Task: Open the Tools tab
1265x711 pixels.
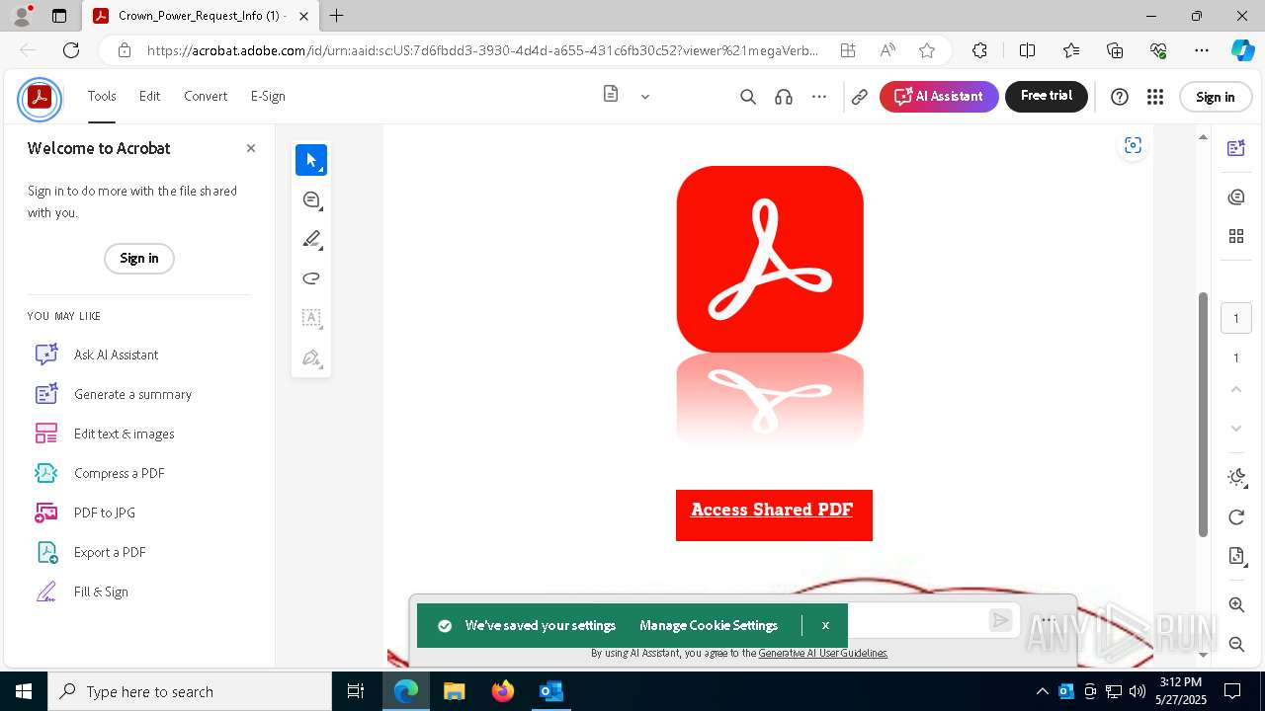Action: [102, 96]
